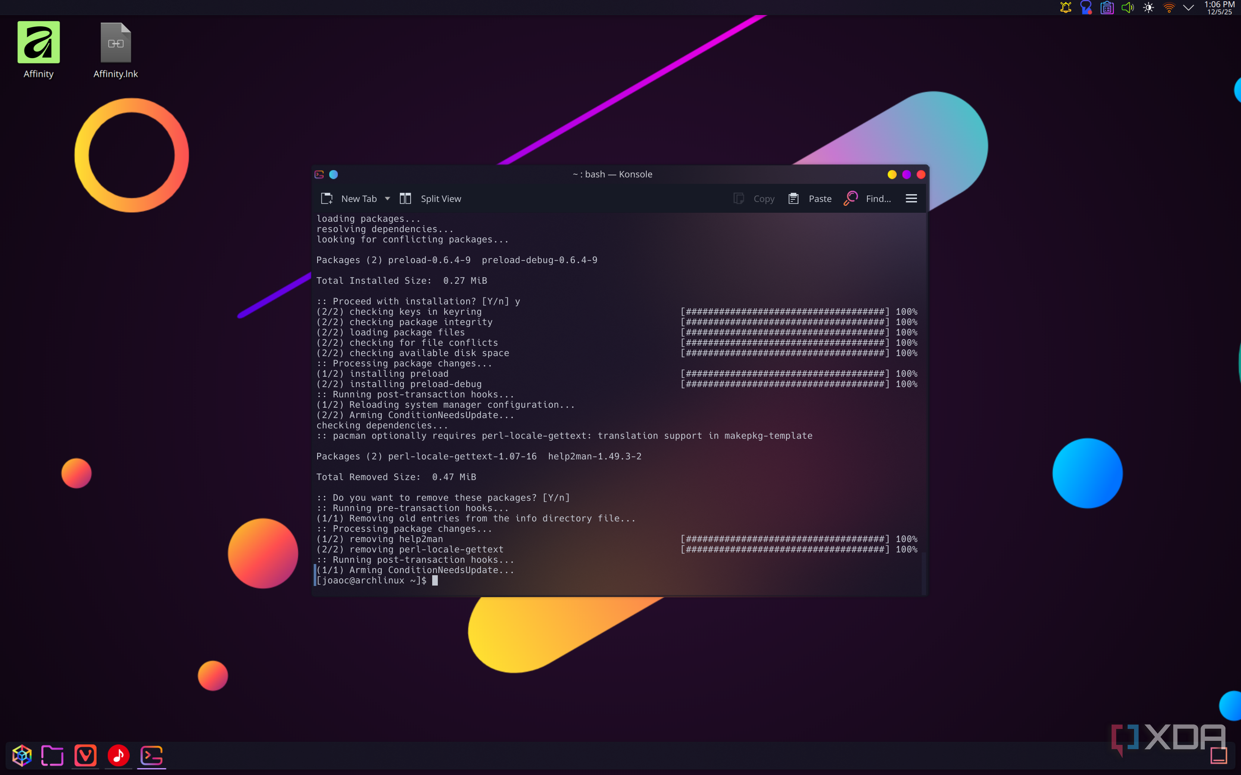Click the Paste toolbar button
1241x775 pixels.
click(x=810, y=198)
